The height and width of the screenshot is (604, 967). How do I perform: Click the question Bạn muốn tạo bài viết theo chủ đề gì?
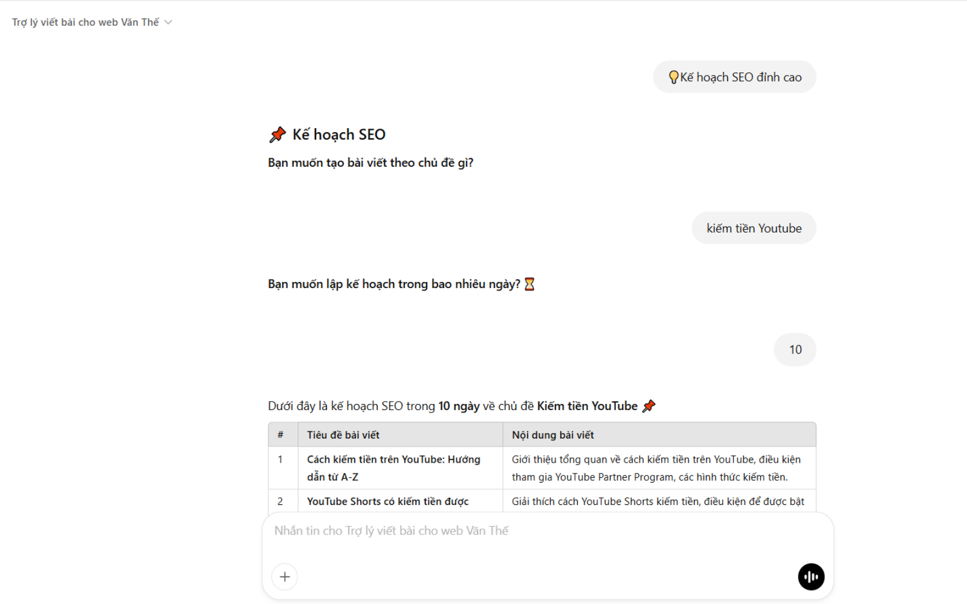coord(370,163)
